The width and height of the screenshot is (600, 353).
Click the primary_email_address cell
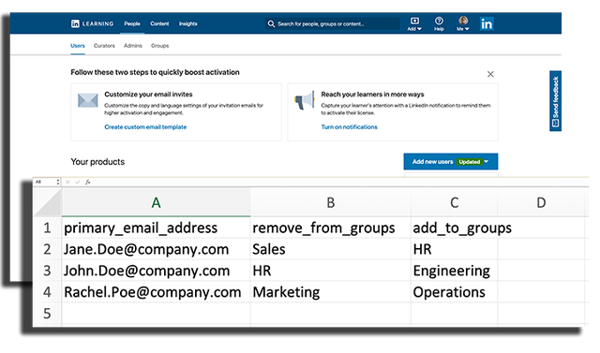click(x=157, y=228)
